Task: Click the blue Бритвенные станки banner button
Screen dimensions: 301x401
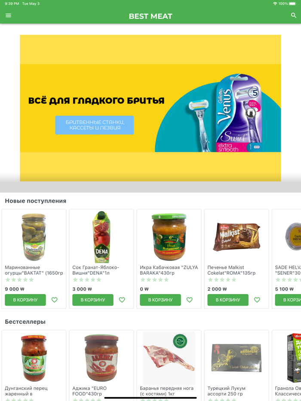Action: (x=95, y=125)
